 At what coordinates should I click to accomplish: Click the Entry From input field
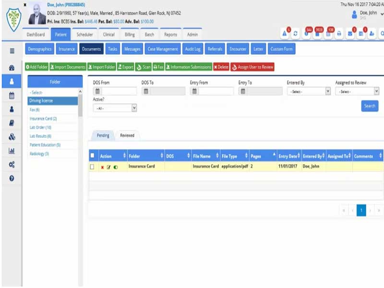[x=216, y=91]
